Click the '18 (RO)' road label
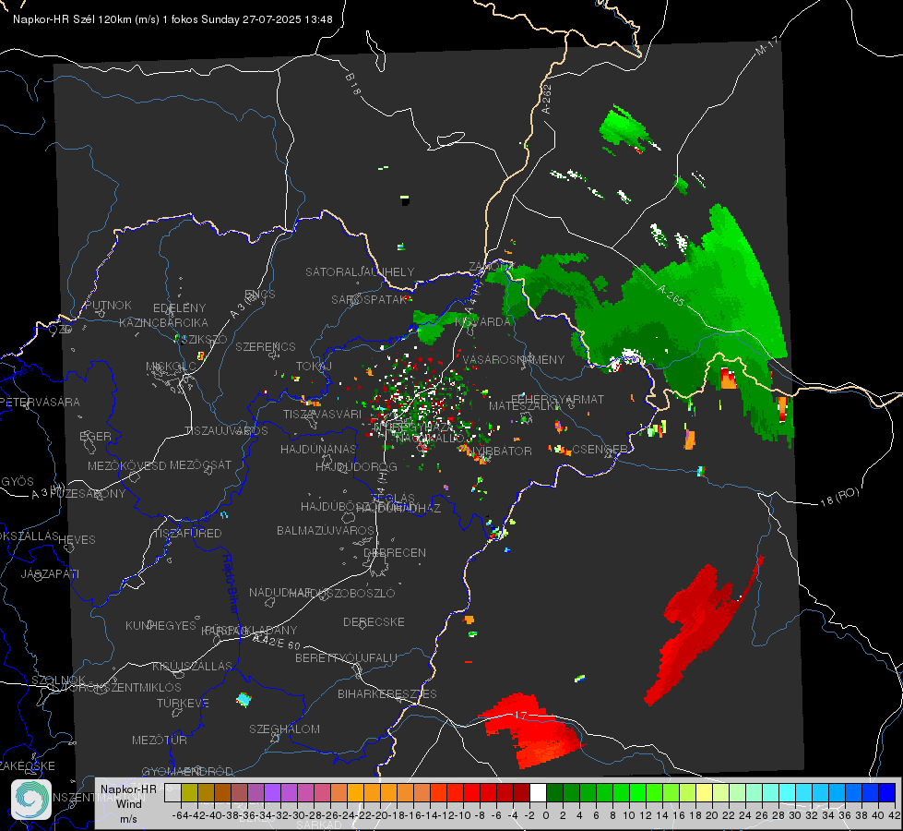This screenshot has width=903, height=831. 839,497
